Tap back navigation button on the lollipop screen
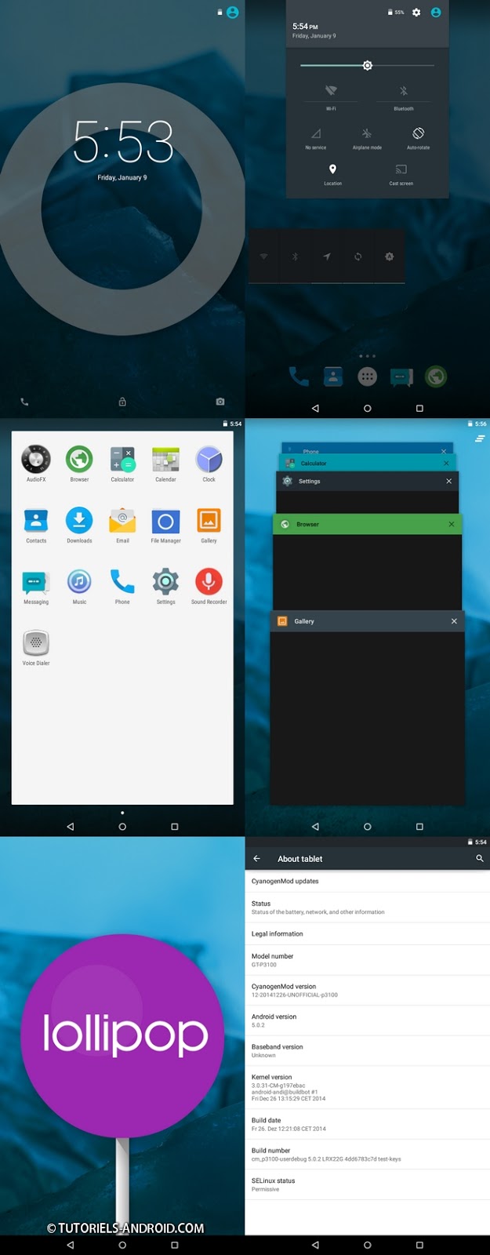Screen dimensions: 490x1255 click(x=71, y=1245)
